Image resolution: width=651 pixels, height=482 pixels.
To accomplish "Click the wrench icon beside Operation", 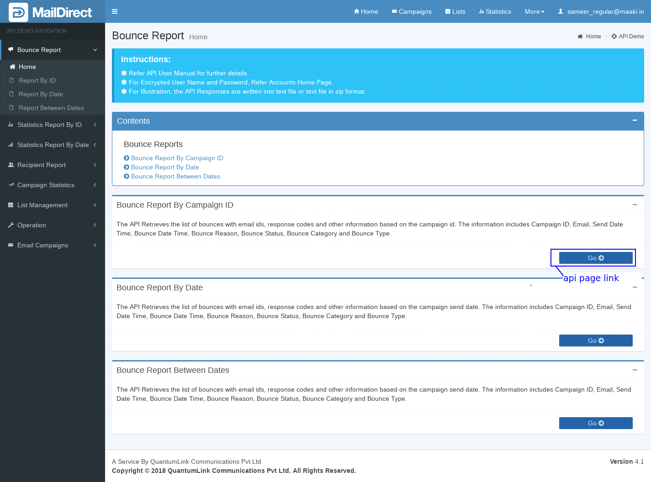I will tap(11, 225).
